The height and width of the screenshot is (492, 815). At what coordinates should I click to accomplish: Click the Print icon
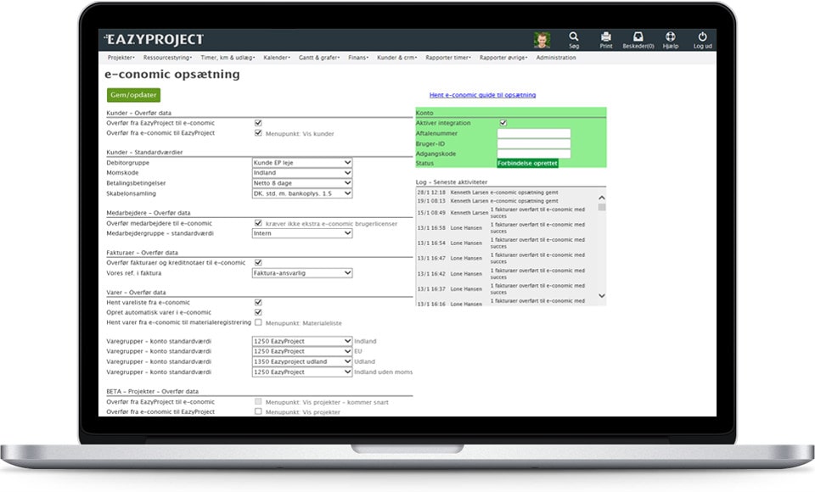(606, 37)
